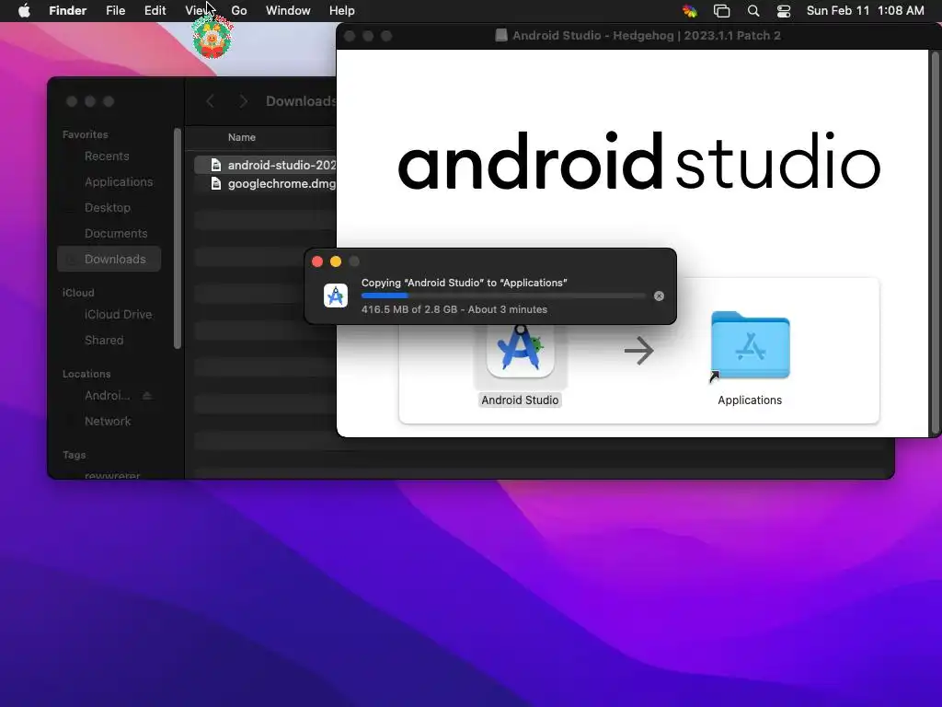The image size is (942, 707).
Task: Click the Applications folder shortcut icon
Action: 750,346
